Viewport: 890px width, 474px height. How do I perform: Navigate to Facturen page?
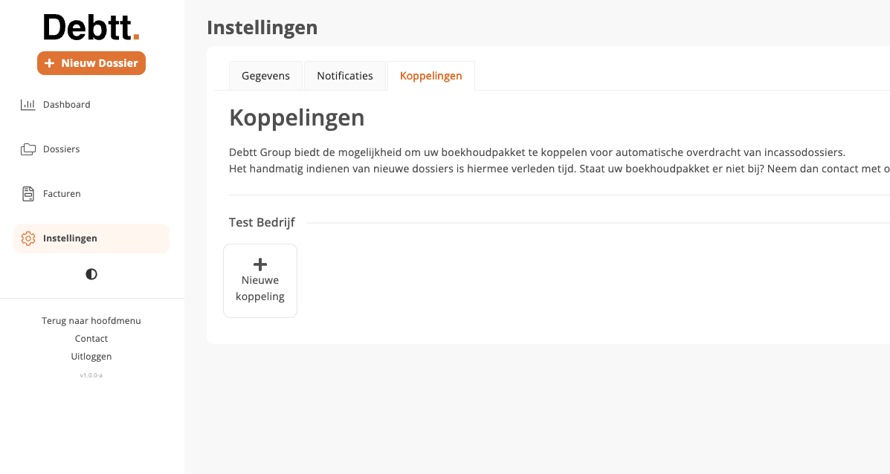tap(62, 194)
